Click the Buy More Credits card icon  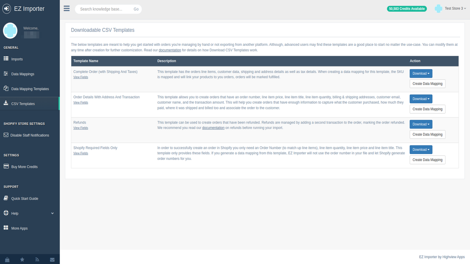pyautogui.click(x=6, y=166)
